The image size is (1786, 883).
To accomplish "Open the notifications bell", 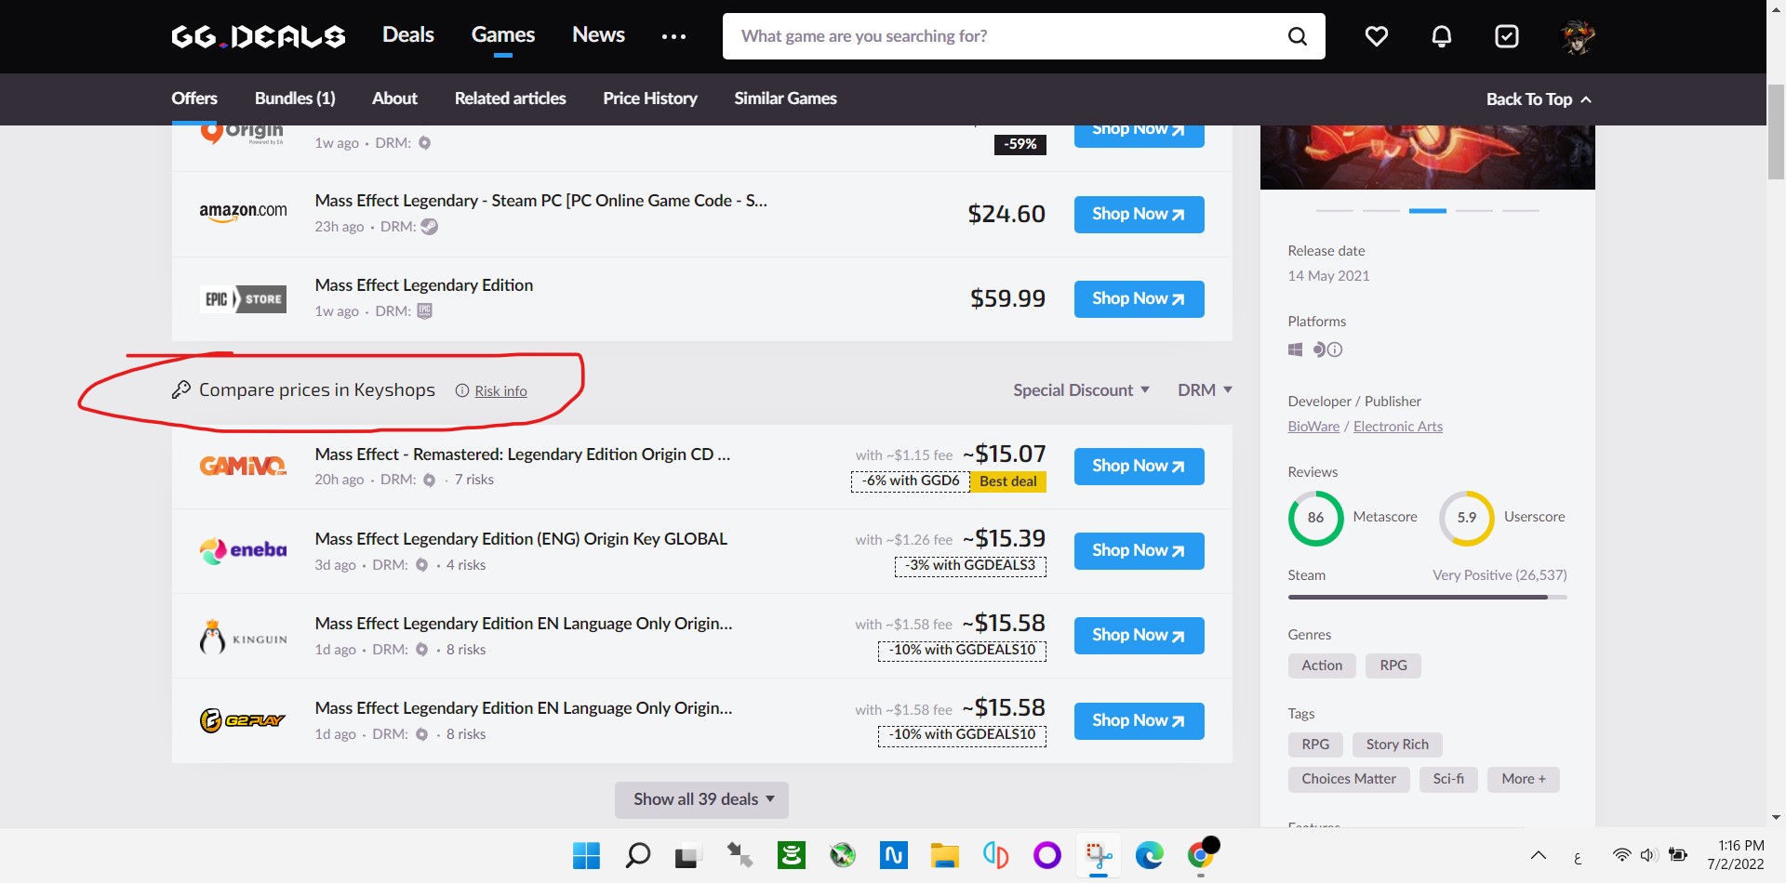I will click(1442, 36).
